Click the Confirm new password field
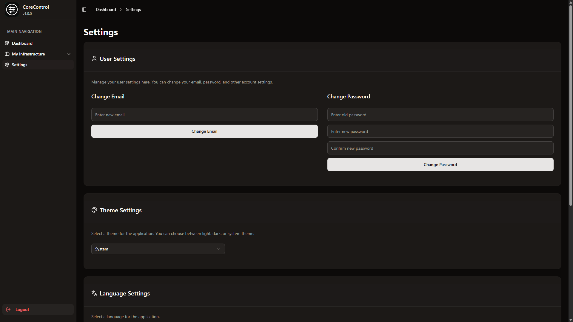The height and width of the screenshot is (322, 573). pyautogui.click(x=440, y=148)
